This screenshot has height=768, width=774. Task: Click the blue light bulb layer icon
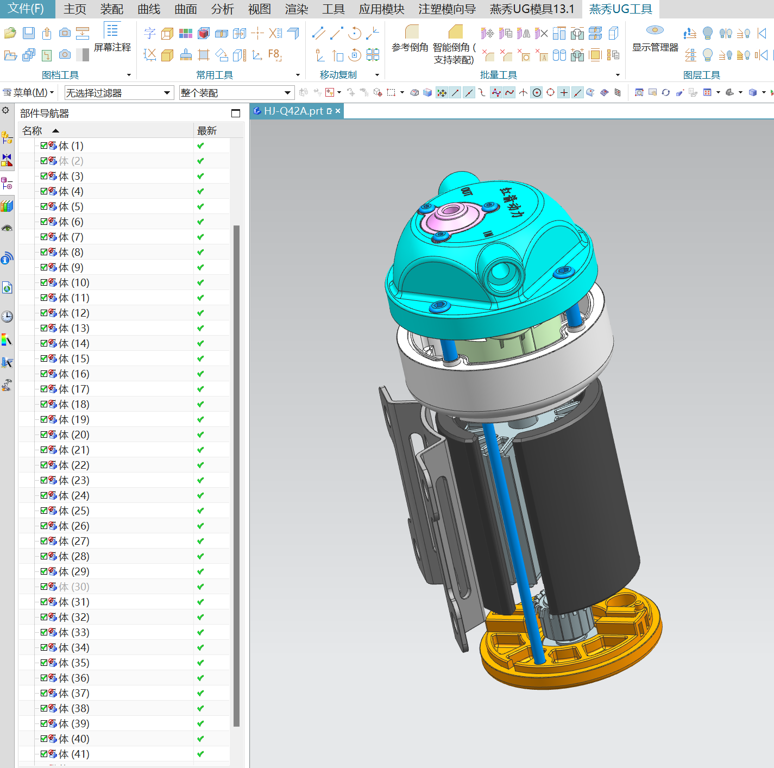(x=707, y=34)
